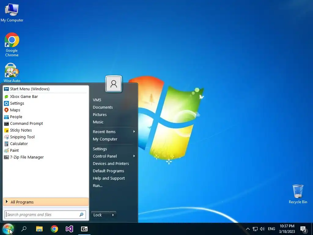This screenshot has height=235, width=313.
Task: Open VM5 user folder
Action: pyautogui.click(x=97, y=100)
